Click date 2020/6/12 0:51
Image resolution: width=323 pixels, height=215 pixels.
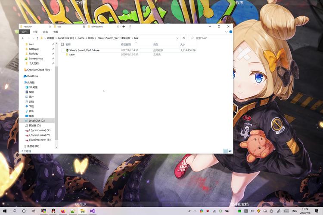[130, 55]
